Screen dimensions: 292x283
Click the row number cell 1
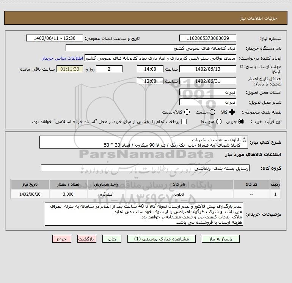pos(275,194)
